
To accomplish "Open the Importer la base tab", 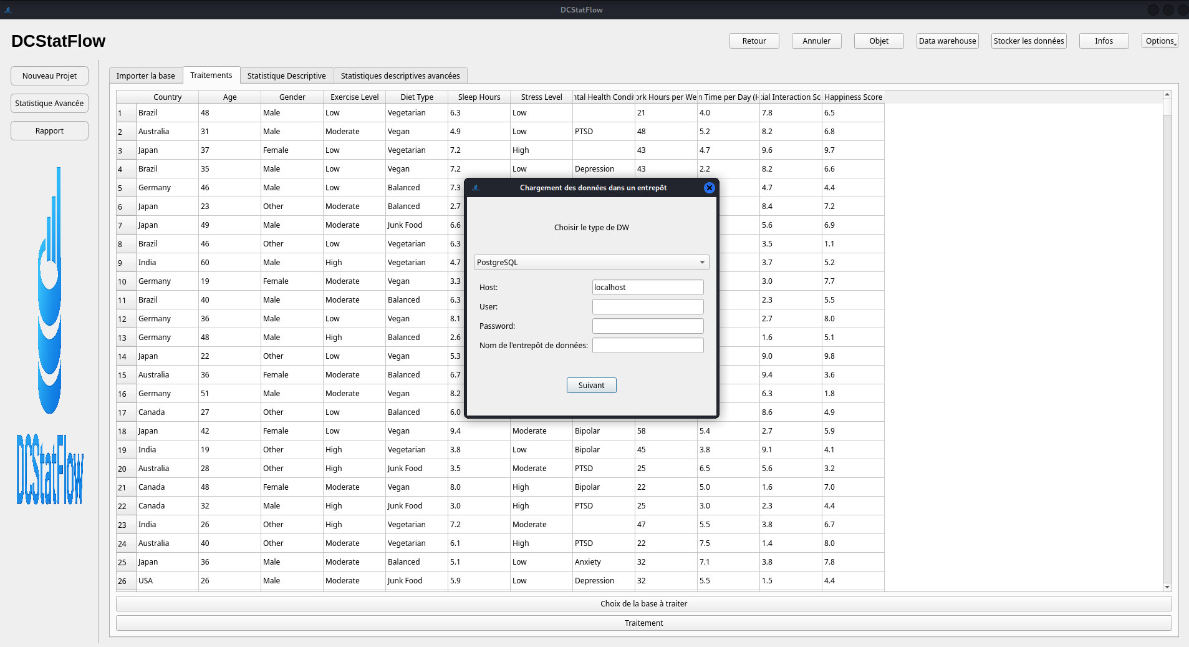I will pyautogui.click(x=146, y=76).
